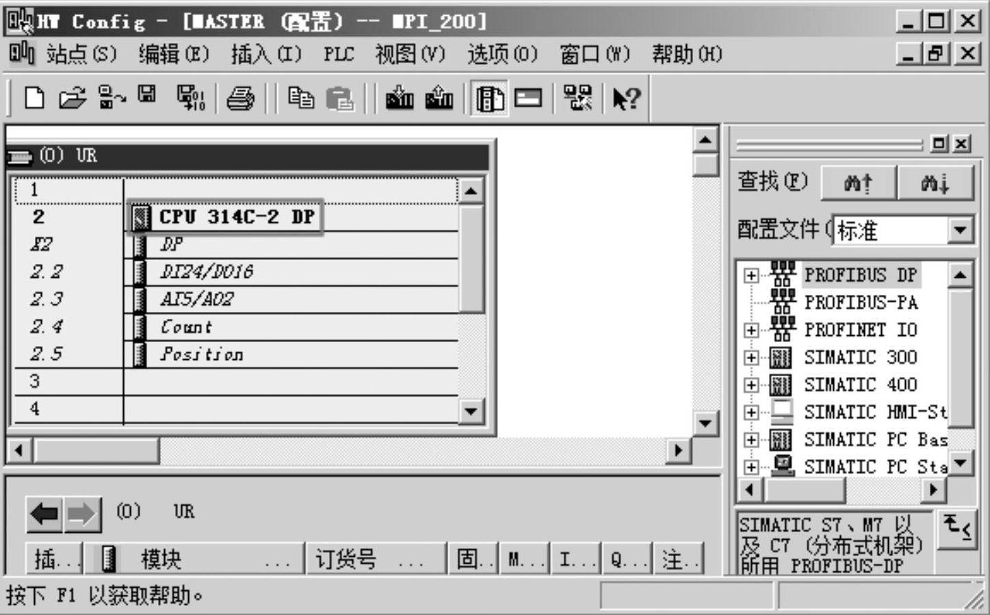Click the station window horizontal scroll-right arrow
This screenshot has height=615, width=990.
(678, 450)
